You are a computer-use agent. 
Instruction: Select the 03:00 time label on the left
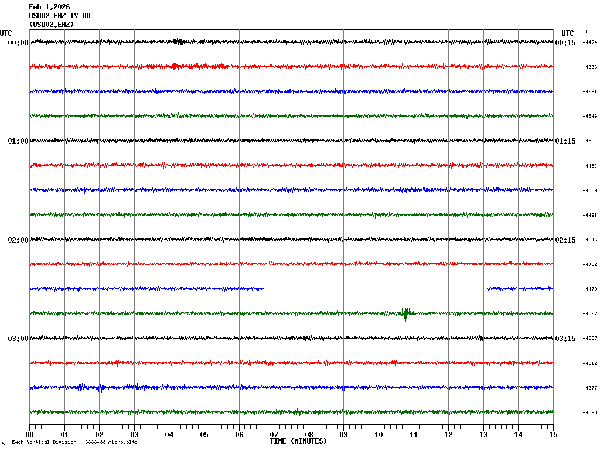point(18,339)
